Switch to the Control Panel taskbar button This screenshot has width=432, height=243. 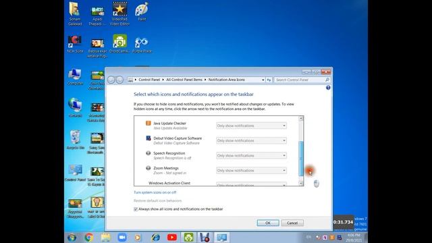222,237
